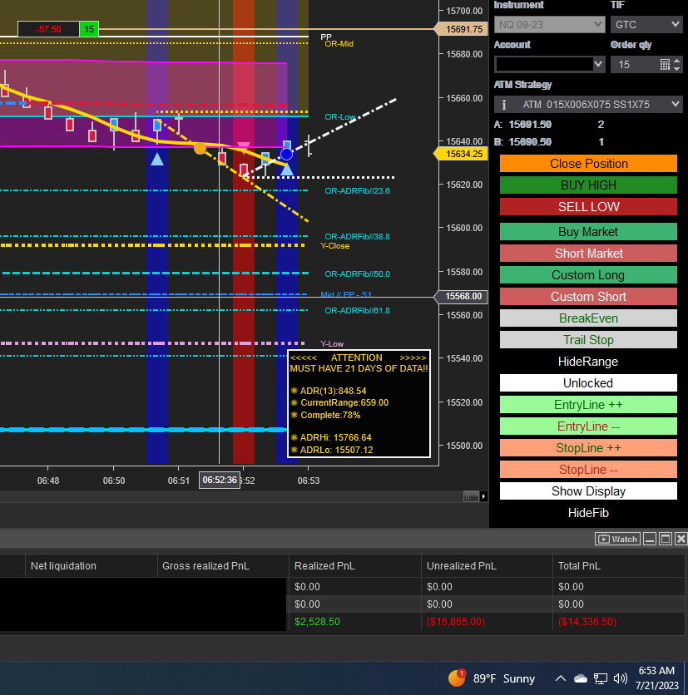The image size is (688, 695).
Task: Click the chart scroll right arrow
Action: pos(483,496)
